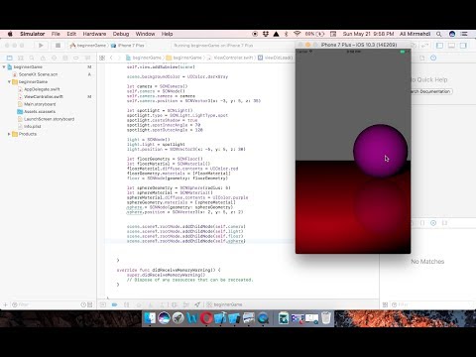The width and height of the screenshot is (476, 357).
Task: Switch to version editor arrows icon
Action: 425,46
